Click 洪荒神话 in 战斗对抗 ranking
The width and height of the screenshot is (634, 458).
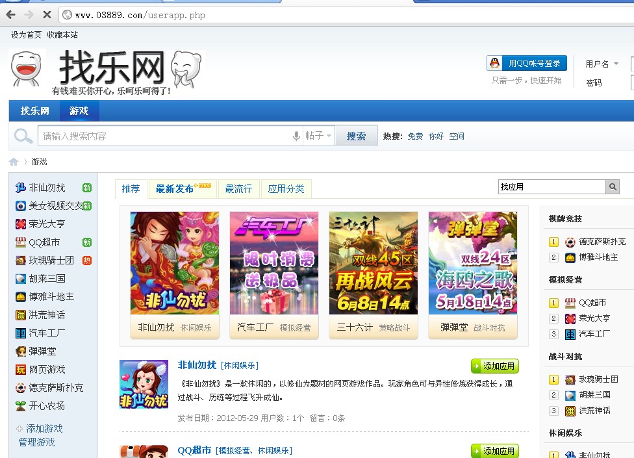(x=594, y=411)
